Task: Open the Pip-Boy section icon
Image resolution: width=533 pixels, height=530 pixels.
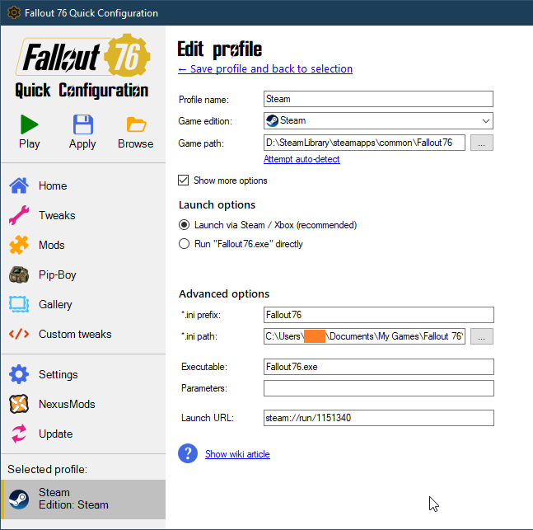Action: [19, 274]
